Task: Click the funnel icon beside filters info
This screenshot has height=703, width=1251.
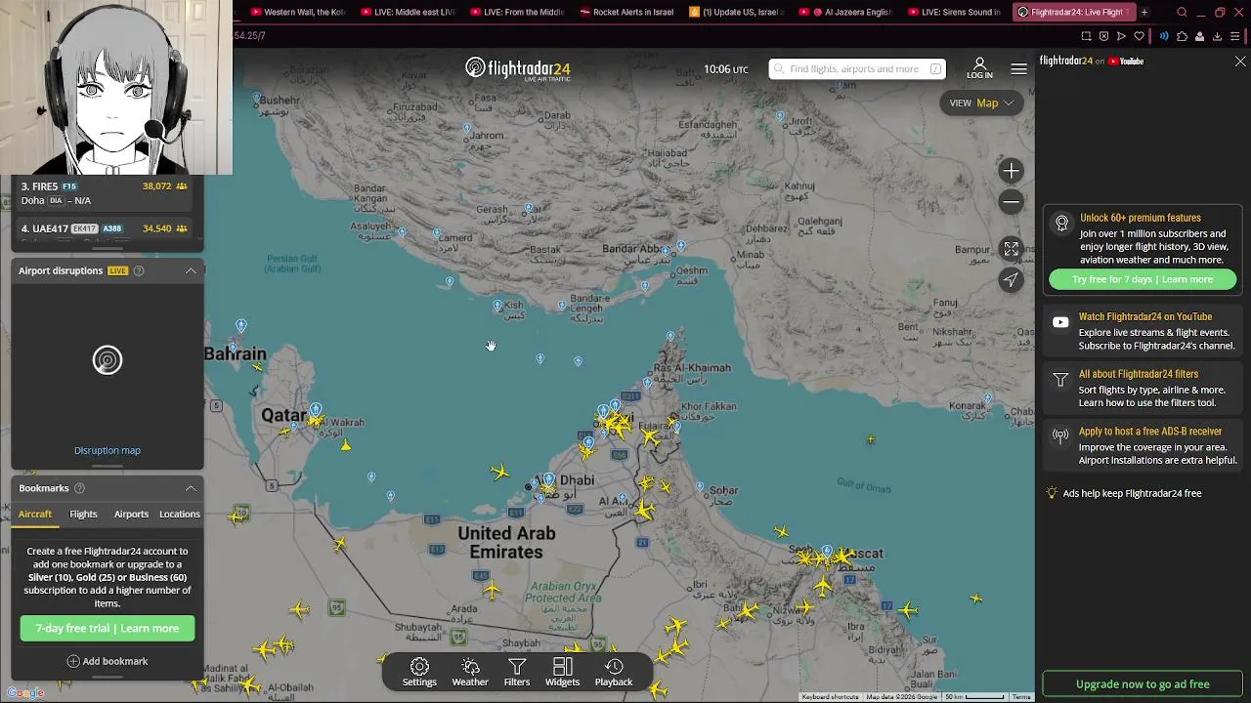Action: pos(1060,379)
